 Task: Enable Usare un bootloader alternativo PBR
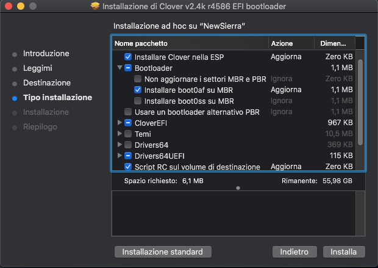coord(128,112)
